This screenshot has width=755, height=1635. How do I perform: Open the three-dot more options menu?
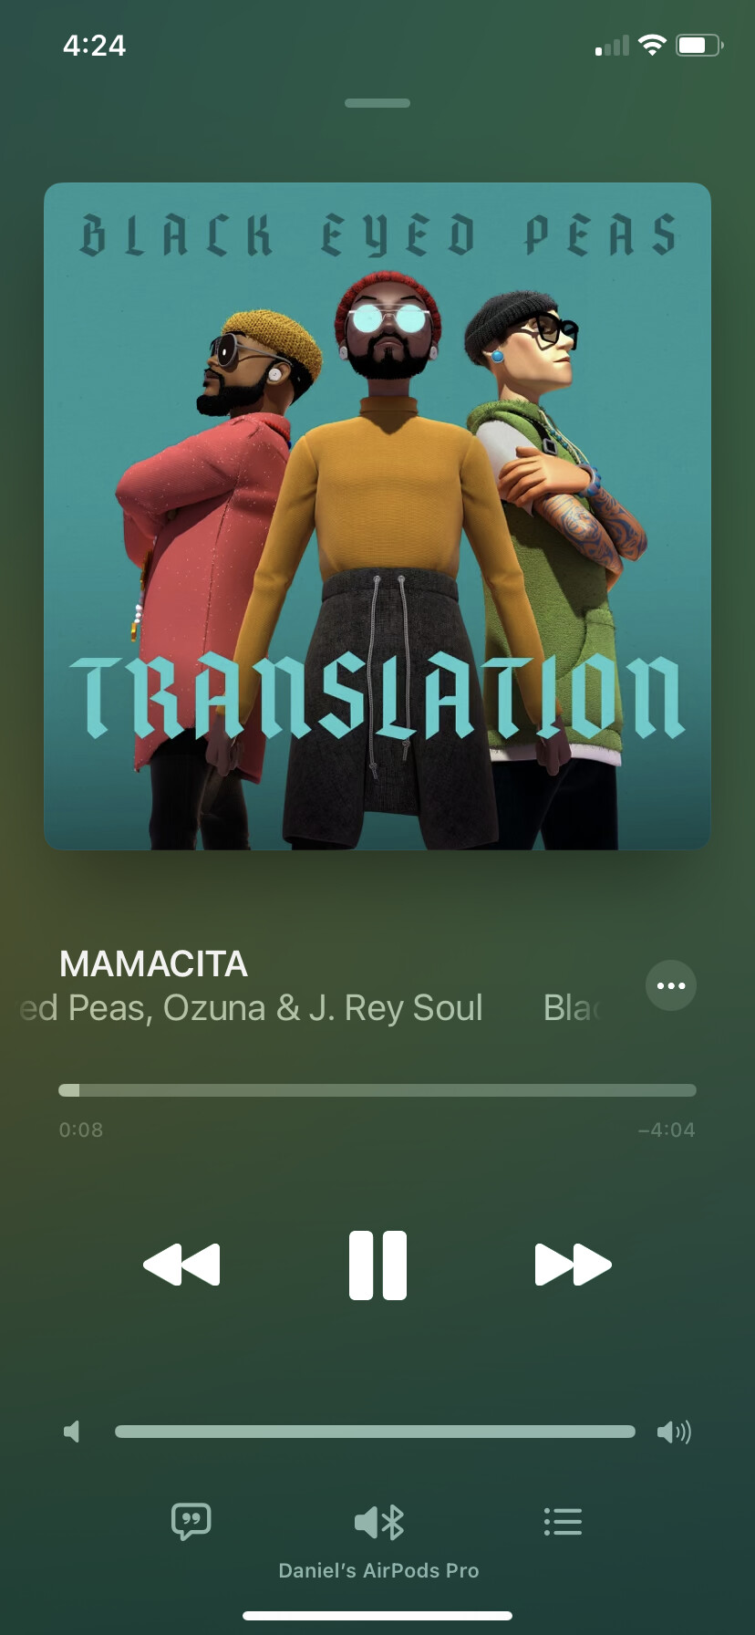point(671,985)
